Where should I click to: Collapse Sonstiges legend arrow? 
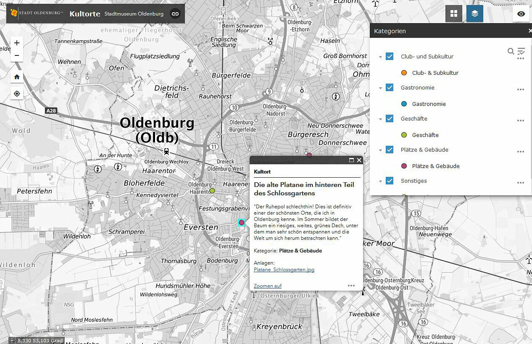380,181
